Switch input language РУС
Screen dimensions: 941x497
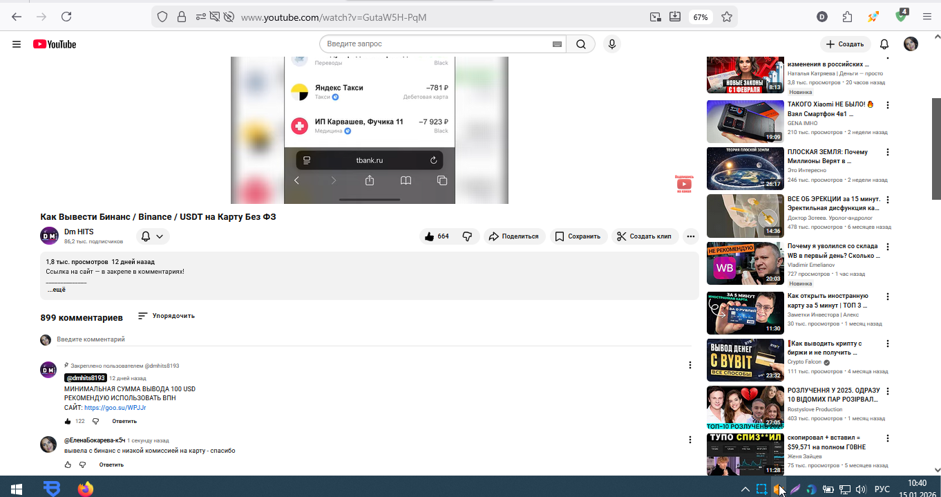(x=882, y=489)
